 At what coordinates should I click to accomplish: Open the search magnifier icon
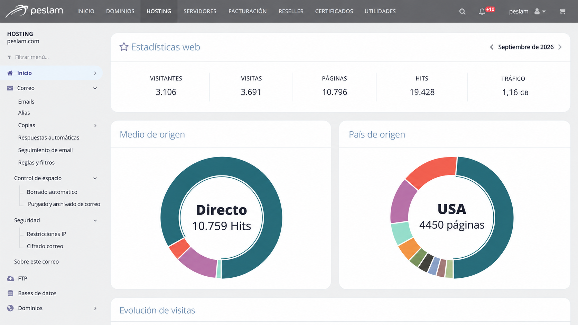point(462,11)
